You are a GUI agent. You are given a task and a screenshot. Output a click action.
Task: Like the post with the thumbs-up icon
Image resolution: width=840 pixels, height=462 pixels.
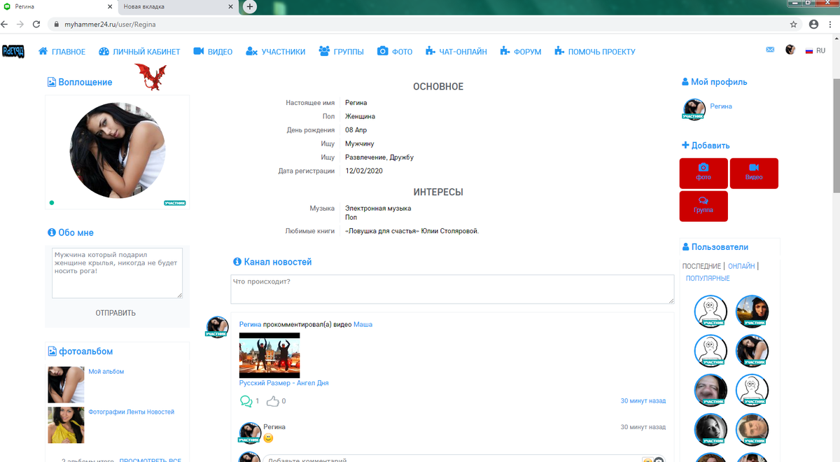click(x=273, y=401)
